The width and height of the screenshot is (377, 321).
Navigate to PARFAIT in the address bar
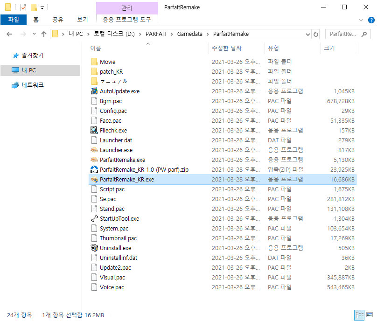[x=156, y=34]
